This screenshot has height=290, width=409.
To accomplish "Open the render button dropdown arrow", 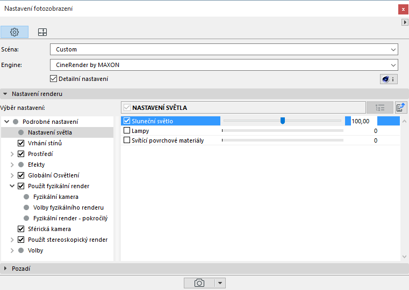I will pos(220,283).
